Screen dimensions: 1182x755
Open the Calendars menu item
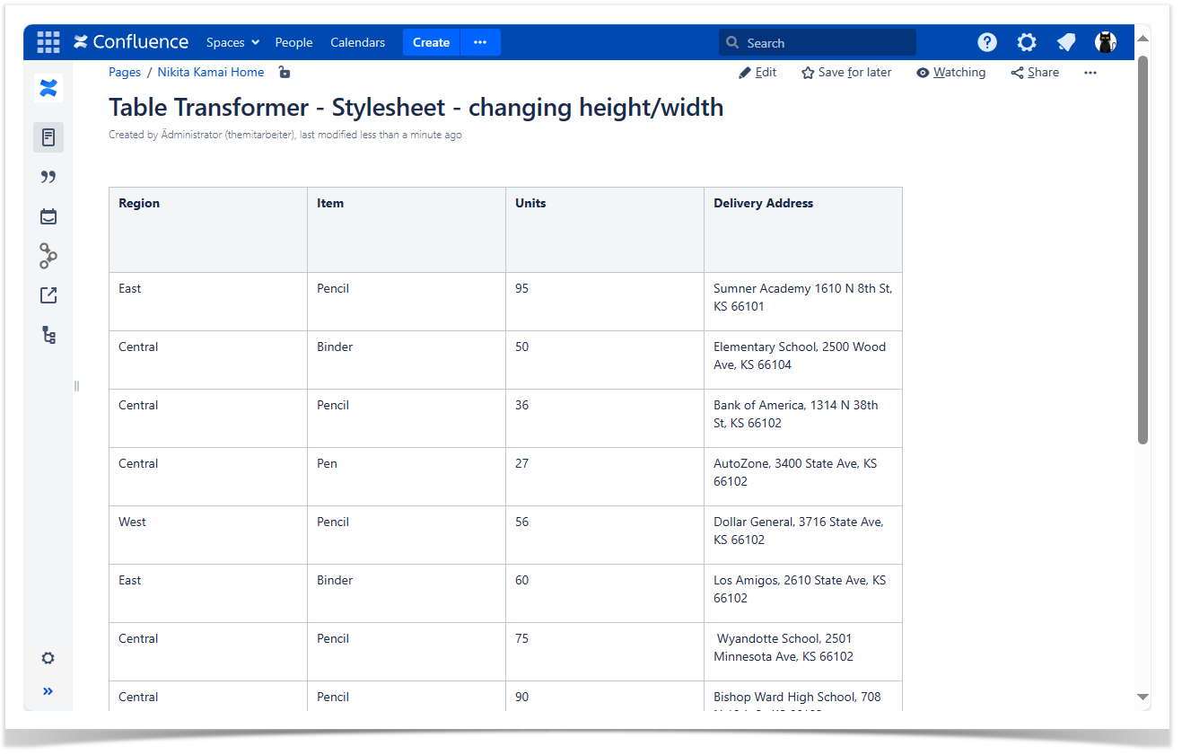tap(357, 42)
